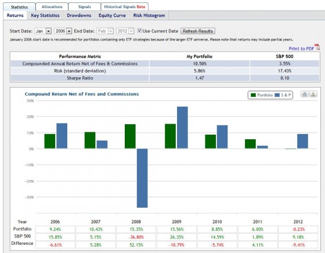The width and height of the screenshot is (325, 253).
Task: Click the -36.80% S&P 500 cell
Action: [x=136, y=237]
